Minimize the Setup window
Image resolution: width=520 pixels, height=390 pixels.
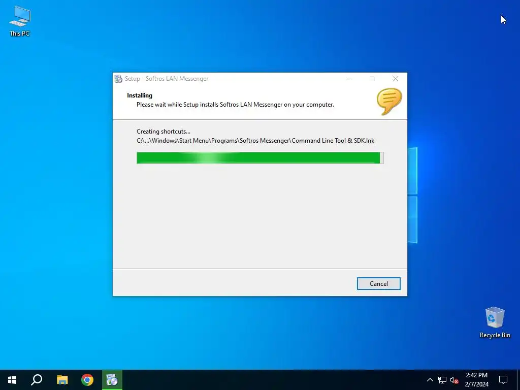pyautogui.click(x=349, y=79)
